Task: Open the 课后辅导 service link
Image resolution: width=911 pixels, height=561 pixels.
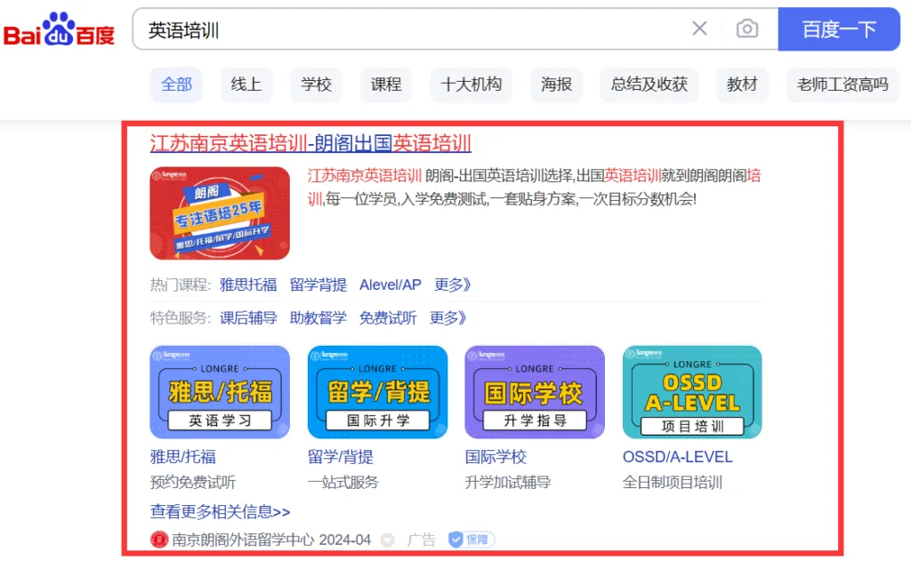Action: [248, 317]
